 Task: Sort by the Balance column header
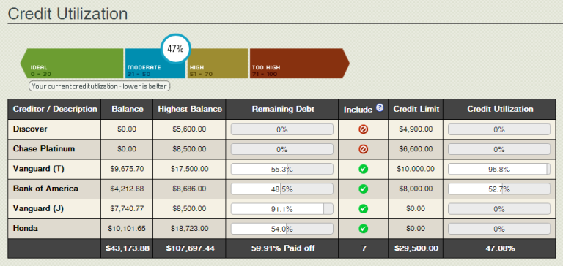pyautogui.click(x=127, y=109)
